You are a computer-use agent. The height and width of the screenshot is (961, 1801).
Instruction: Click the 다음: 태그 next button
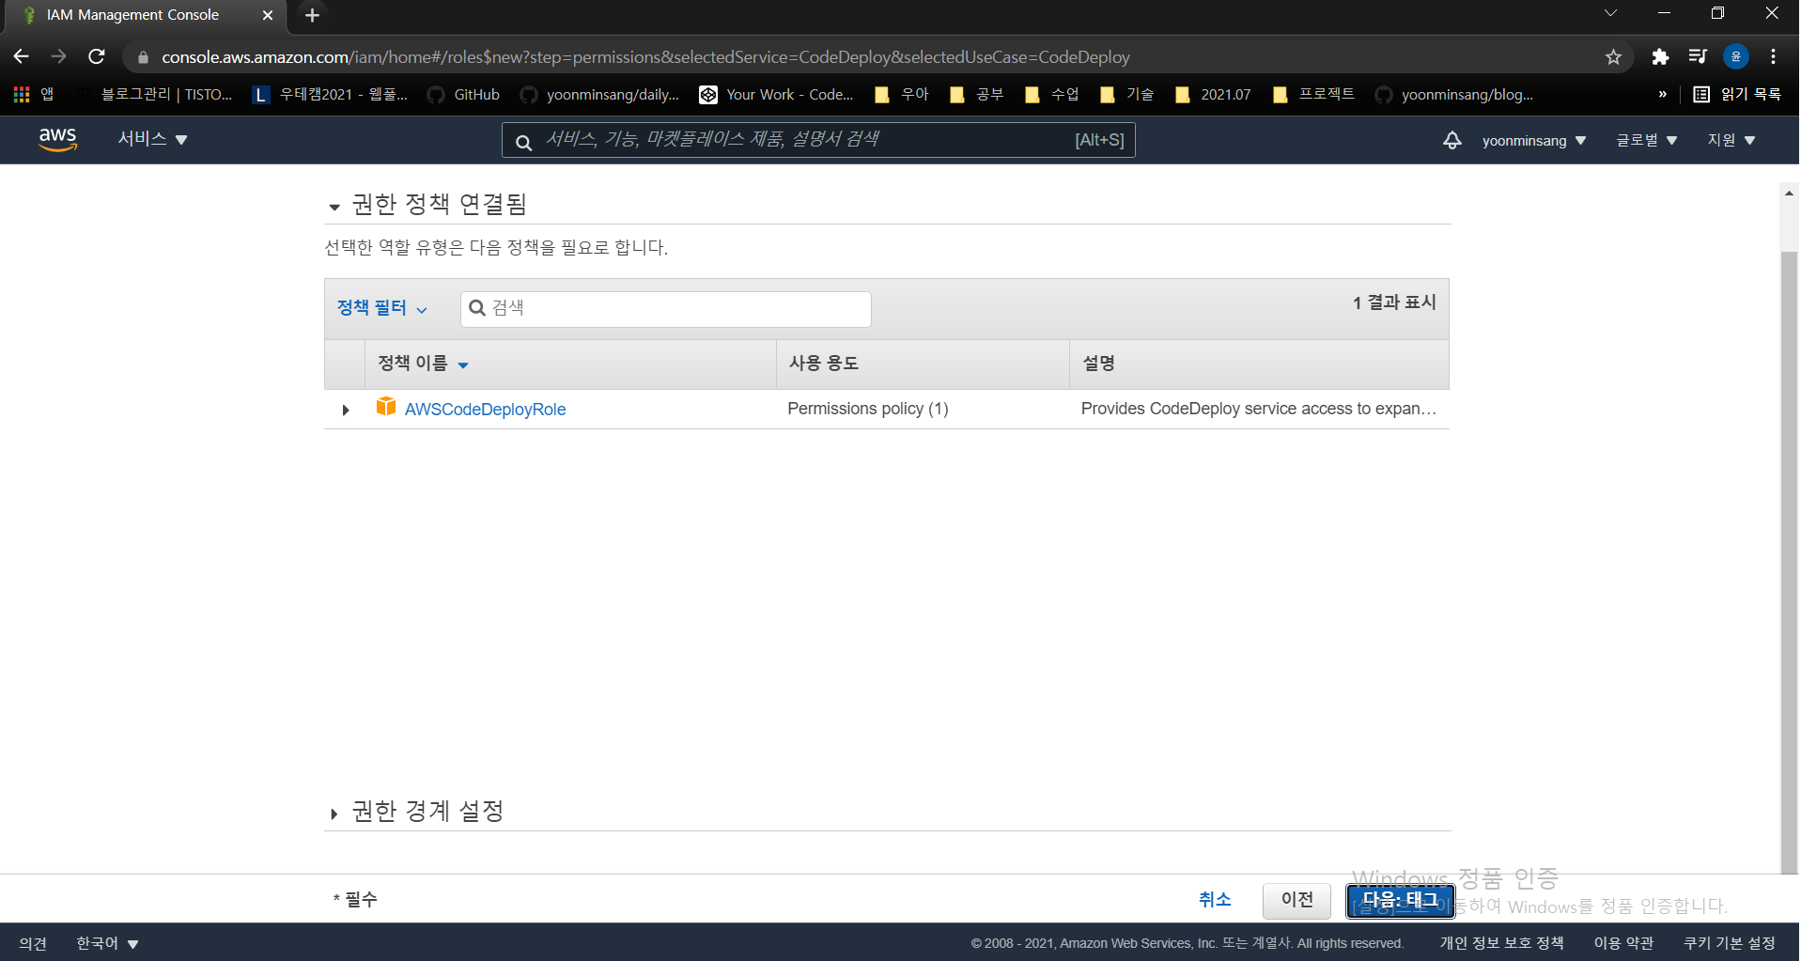point(1400,900)
